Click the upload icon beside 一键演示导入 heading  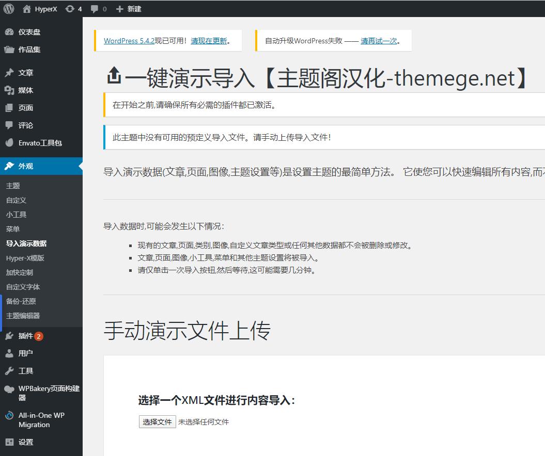click(x=114, y=75)
